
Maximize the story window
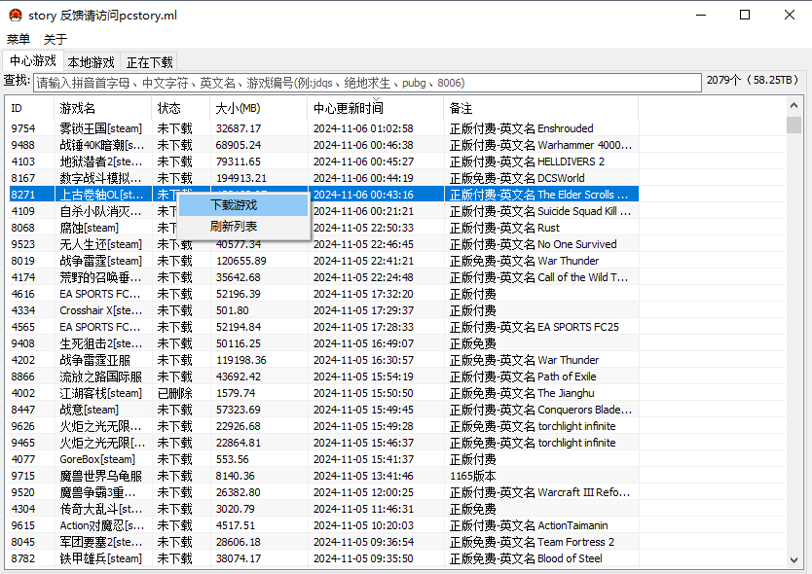pos(745,15)
